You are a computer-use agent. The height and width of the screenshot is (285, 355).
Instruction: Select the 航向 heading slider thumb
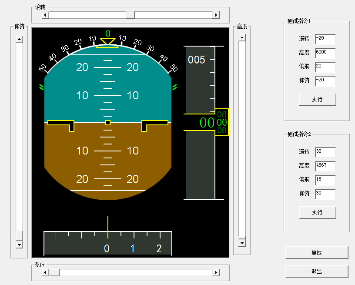click(54, 272)
